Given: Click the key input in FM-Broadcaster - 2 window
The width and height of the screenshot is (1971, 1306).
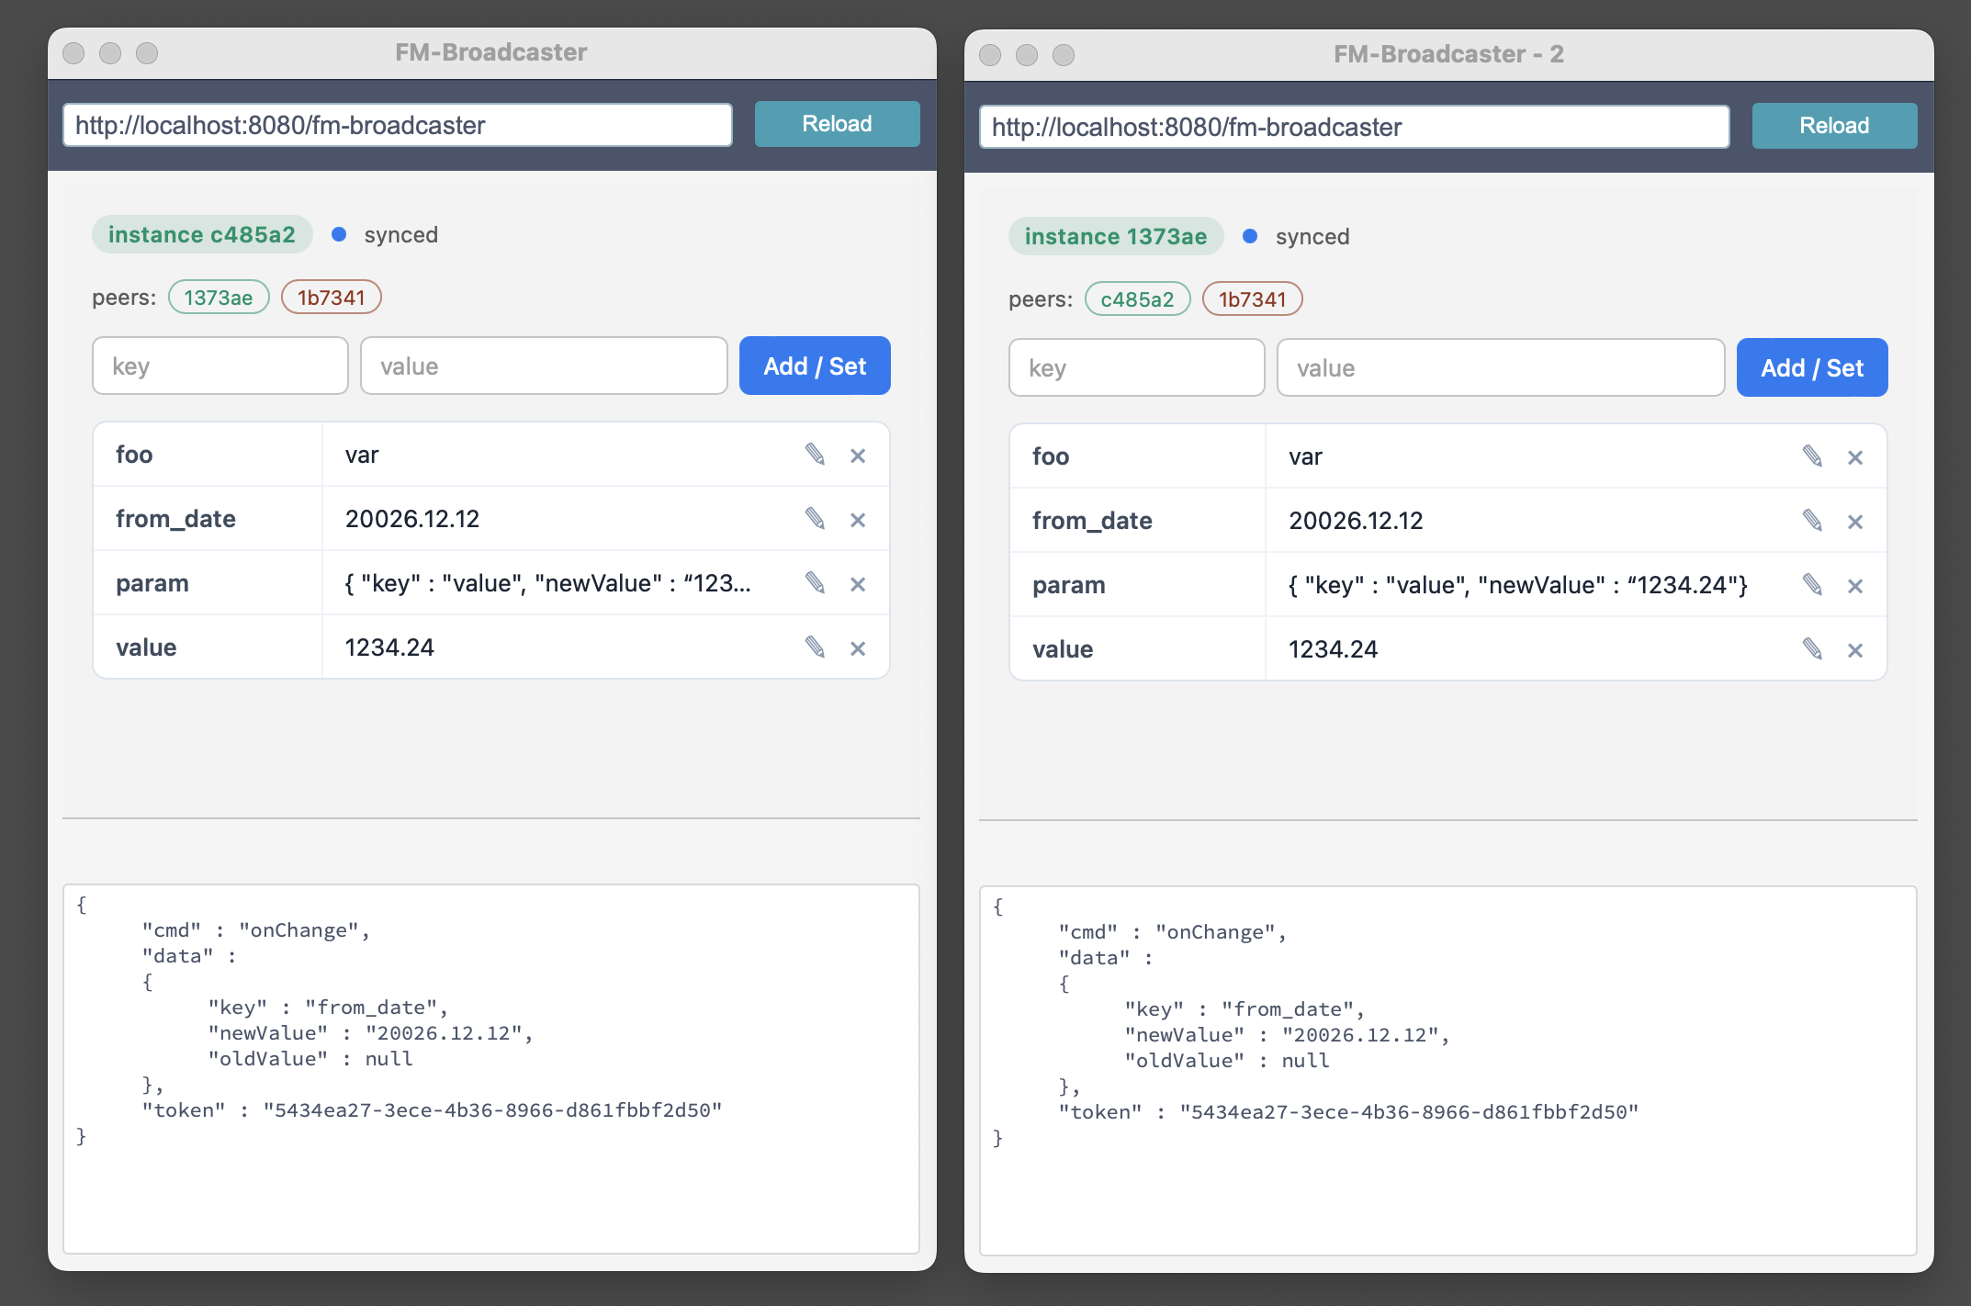Looking at the screenshot, I should coord(1137,367).
